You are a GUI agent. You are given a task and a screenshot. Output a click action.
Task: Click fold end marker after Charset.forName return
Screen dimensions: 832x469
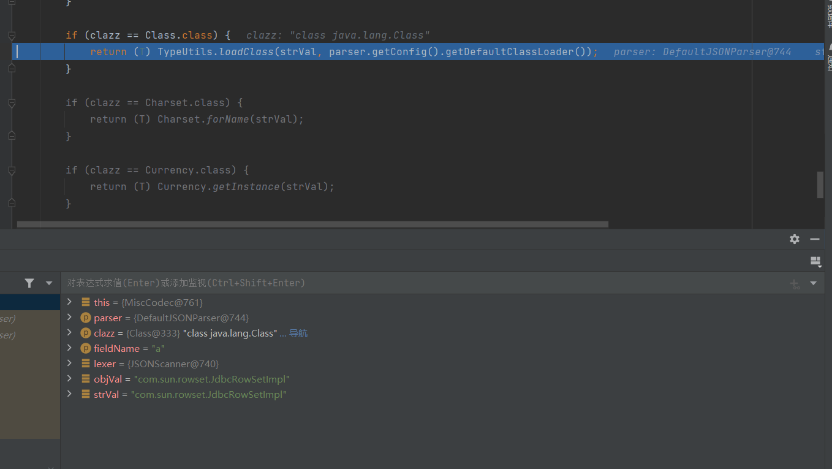[x=12, y=136]
